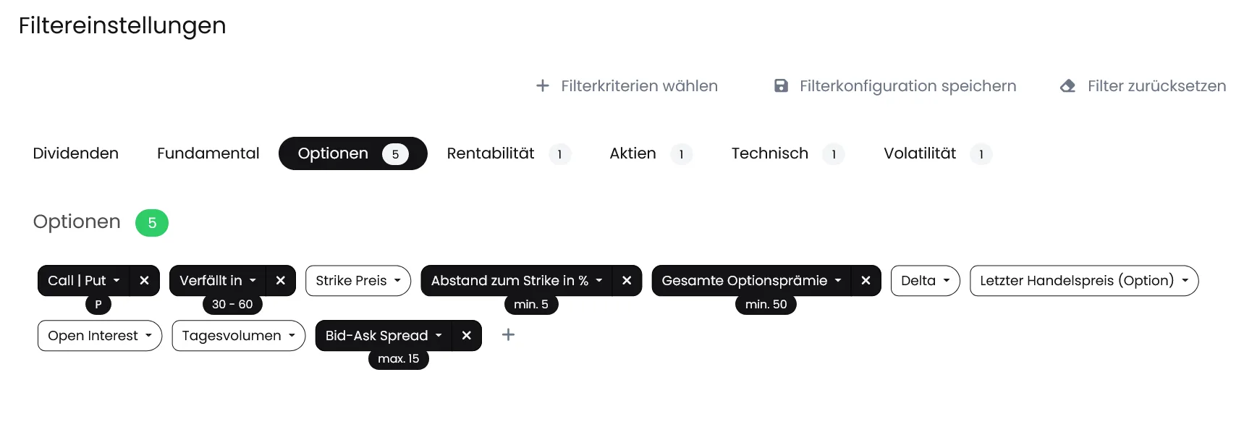Open the Volatilität tab
Screen dimensions: 1244x422
(x=937, y=153)
